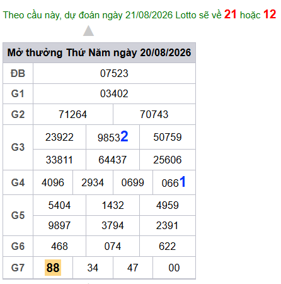
Task: Click G4 number 0661 with blue digit
Action: (174, 182)
